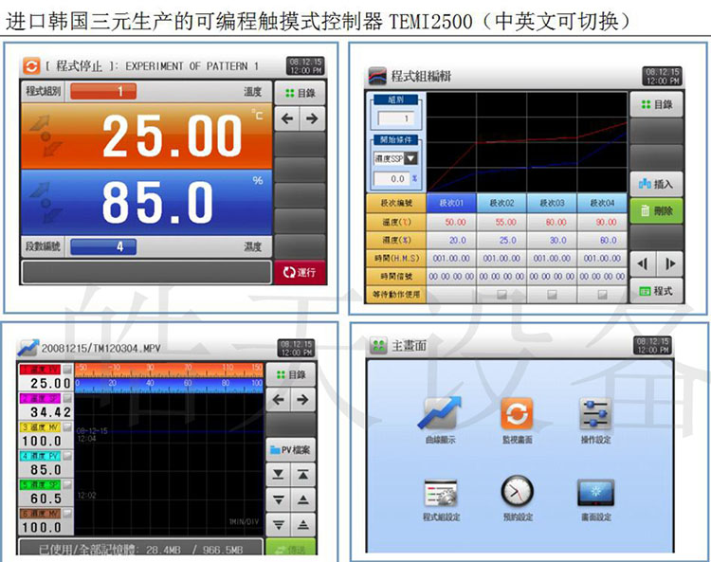Click the 段次03 humidity cell 30.0

tap(552, 240)
